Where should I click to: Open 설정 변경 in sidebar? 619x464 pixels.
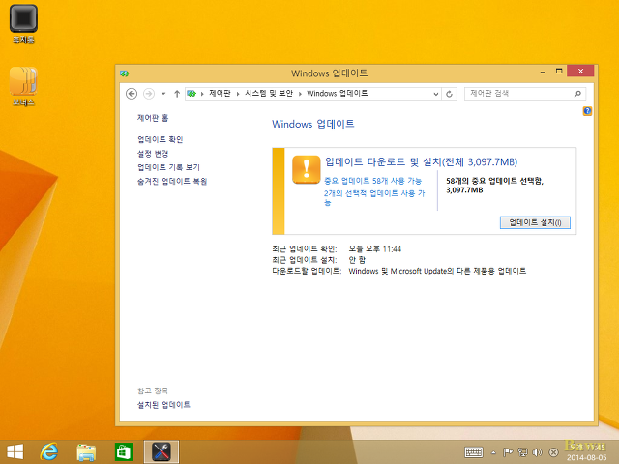(153, 154)
